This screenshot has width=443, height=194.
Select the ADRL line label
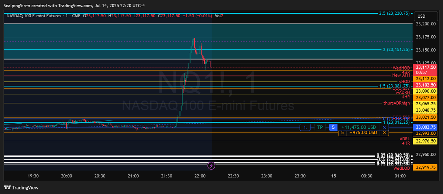(x=405, y=139)
